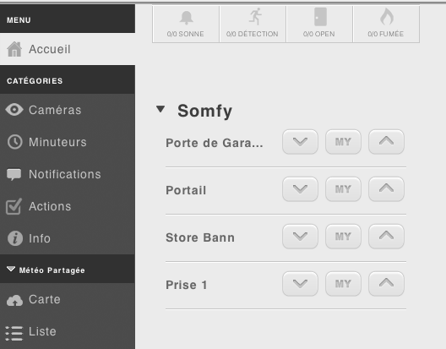Click the Accueil house icon
Viewport: 446px width, 349px height.
14,49
